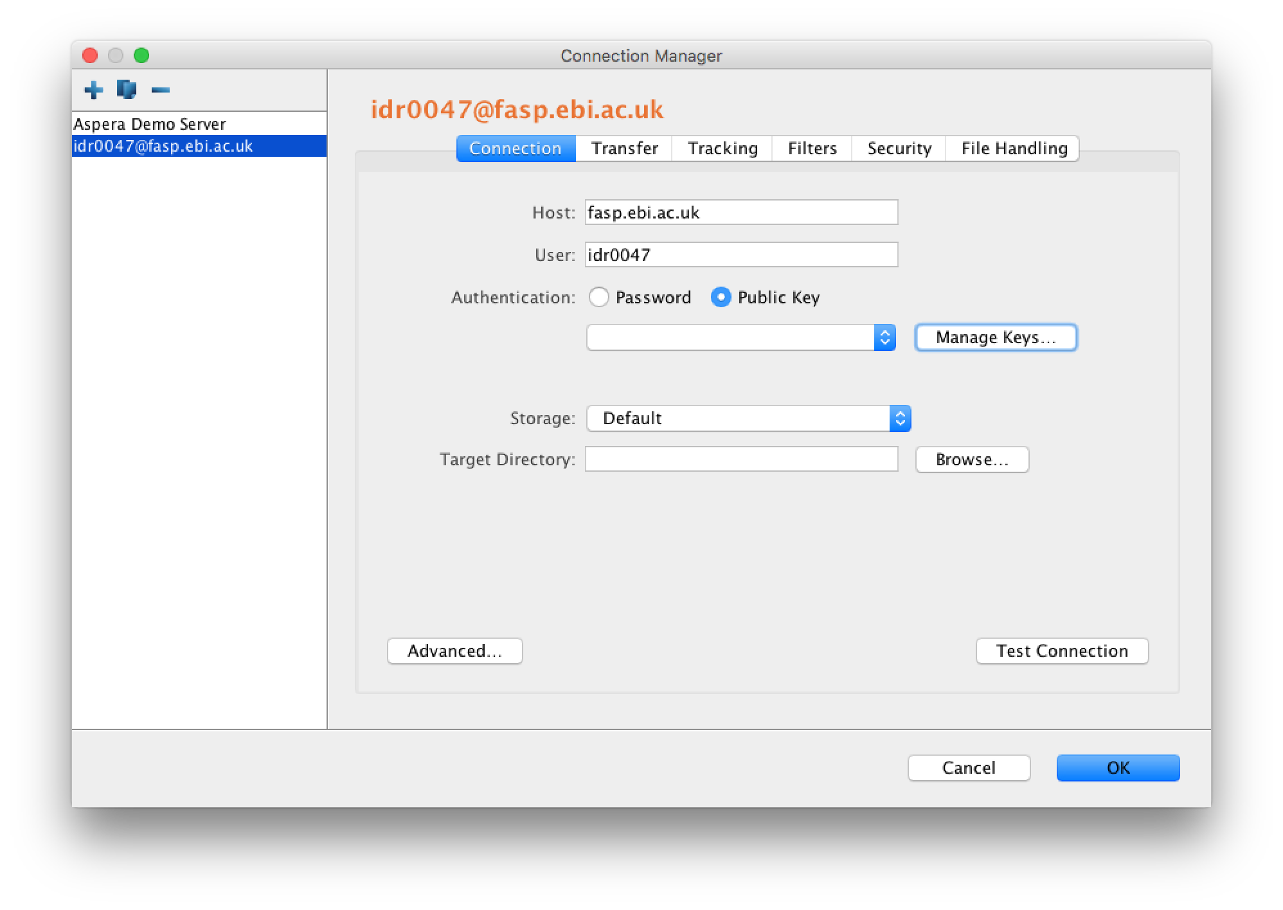The width and height of the screenshot is (1283, 910).
Task: Switch to the Security tab
Action: (x=898, y=148)
